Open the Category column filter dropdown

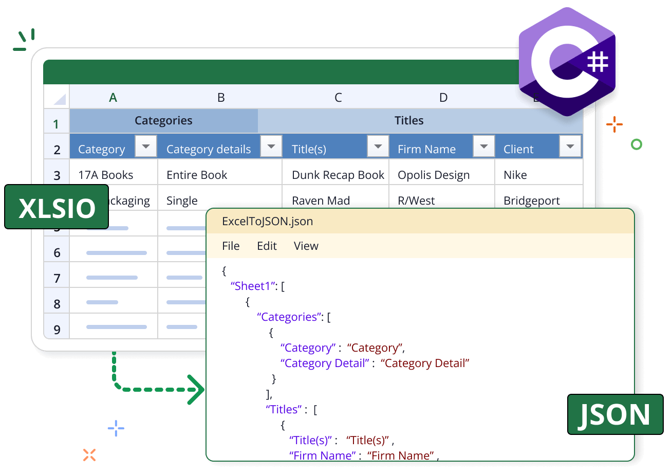pos(146,147)
